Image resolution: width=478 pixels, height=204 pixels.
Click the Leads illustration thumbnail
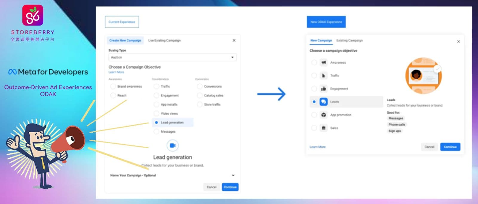(x=423, y=76)
